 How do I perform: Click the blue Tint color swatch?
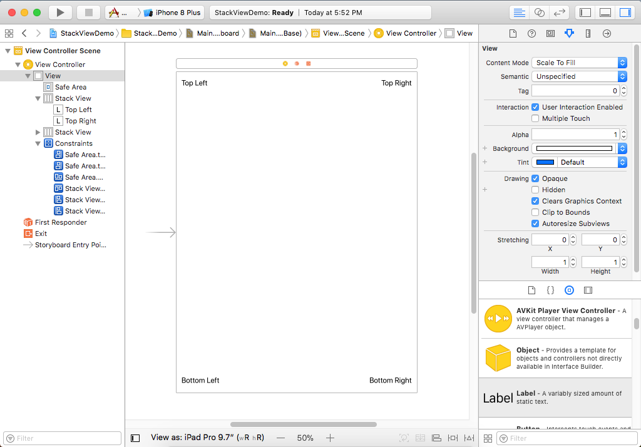pyautogui.click(x=545, y=162)
